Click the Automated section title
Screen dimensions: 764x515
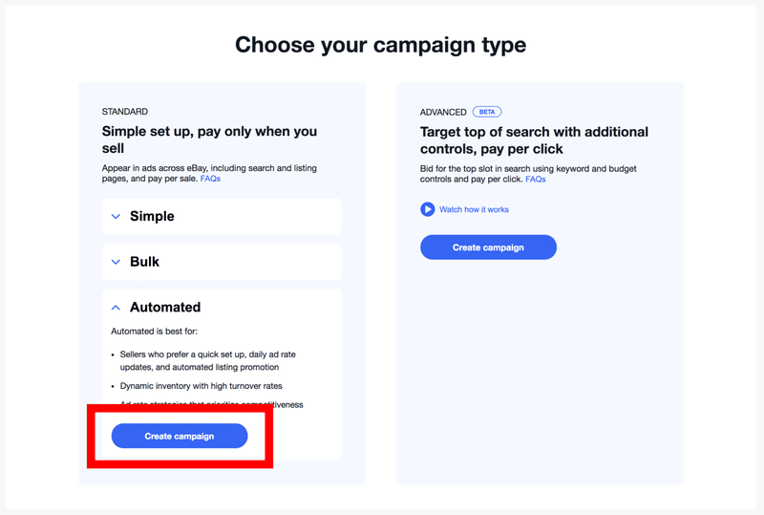pos(165,308)
